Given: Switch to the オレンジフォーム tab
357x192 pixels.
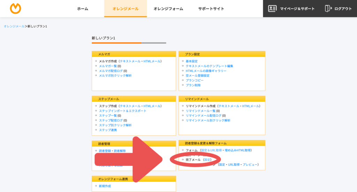Looking at the screenshot, I should click(168, 9).
